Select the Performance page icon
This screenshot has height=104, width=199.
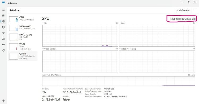[x=3, y=21]
